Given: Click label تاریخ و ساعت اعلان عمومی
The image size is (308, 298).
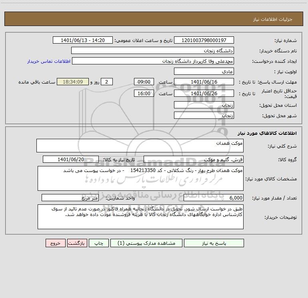Looking at the screenshot, I should (144, 41).
